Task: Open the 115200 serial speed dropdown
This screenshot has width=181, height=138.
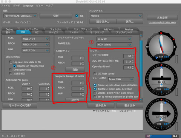Action: click(114, 39)
